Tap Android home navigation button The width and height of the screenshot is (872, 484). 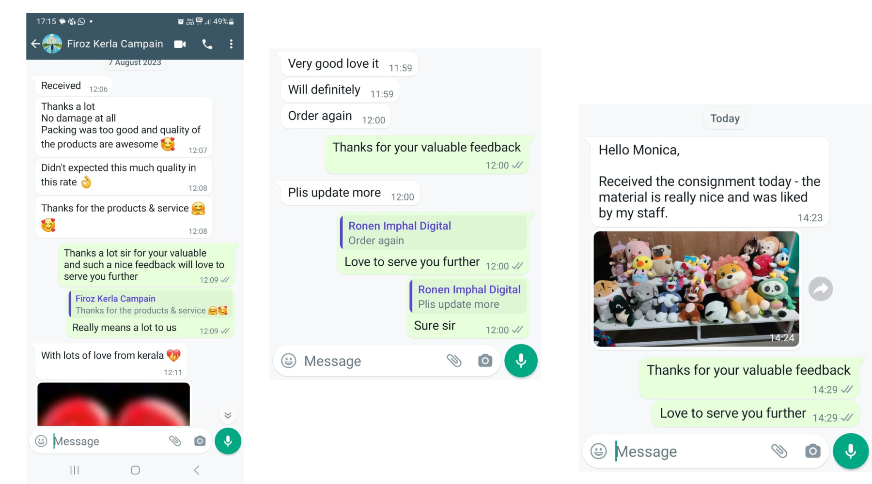(x=135, y=470)
